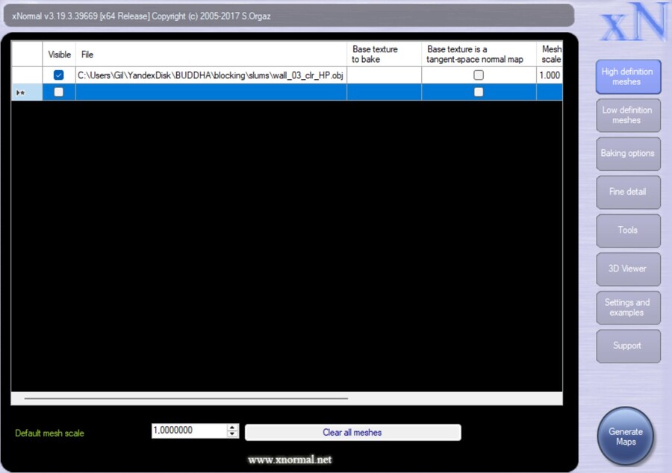Click the File column header
The width and height of the screenshot is (672, 473).
click(211, 54)
